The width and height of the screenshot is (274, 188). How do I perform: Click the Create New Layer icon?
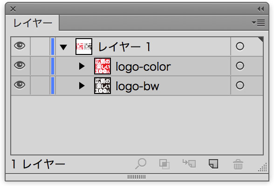[213, 164]
